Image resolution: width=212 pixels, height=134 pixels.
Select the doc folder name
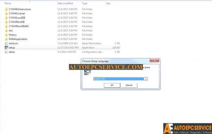click(x=11, y=30)
